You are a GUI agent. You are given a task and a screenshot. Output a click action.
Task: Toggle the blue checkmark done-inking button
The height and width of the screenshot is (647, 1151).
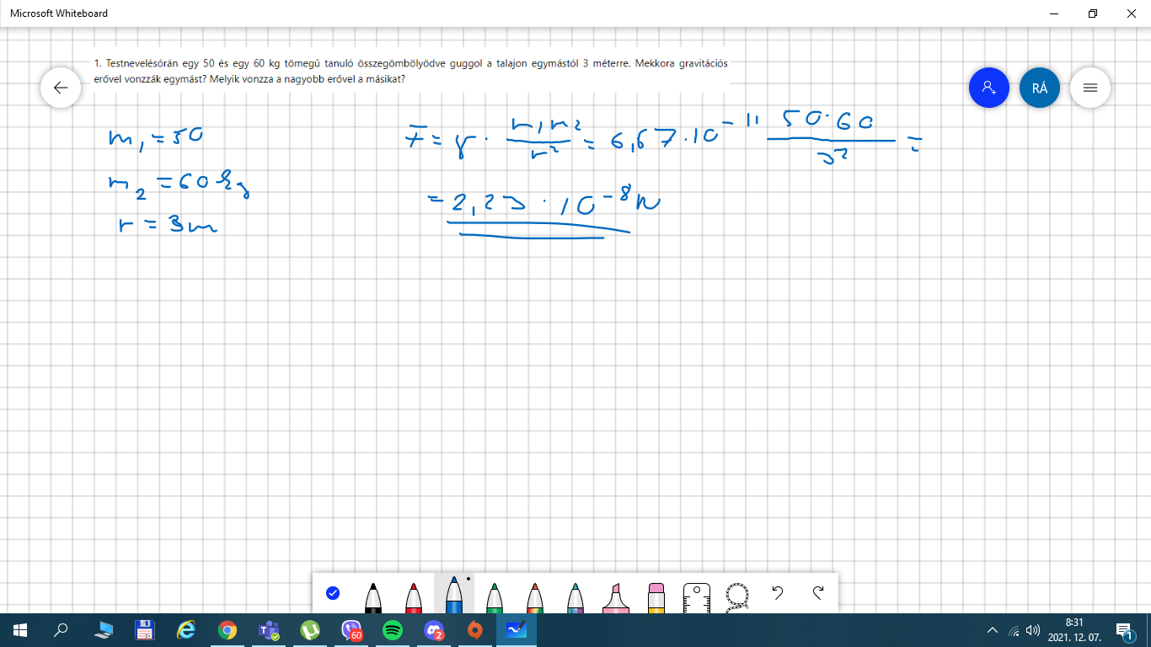[333, 593]
